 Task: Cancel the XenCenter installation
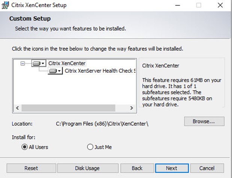[x=207, y=168]
